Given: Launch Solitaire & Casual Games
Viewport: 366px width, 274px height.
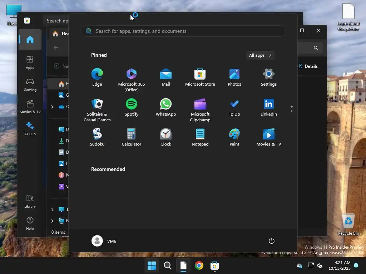Looking at the screenshot, I should click(97, 110).
